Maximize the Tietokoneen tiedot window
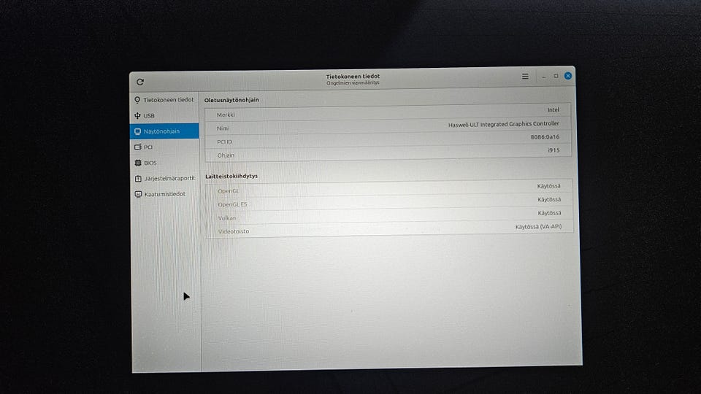 (x=556, y=76)
